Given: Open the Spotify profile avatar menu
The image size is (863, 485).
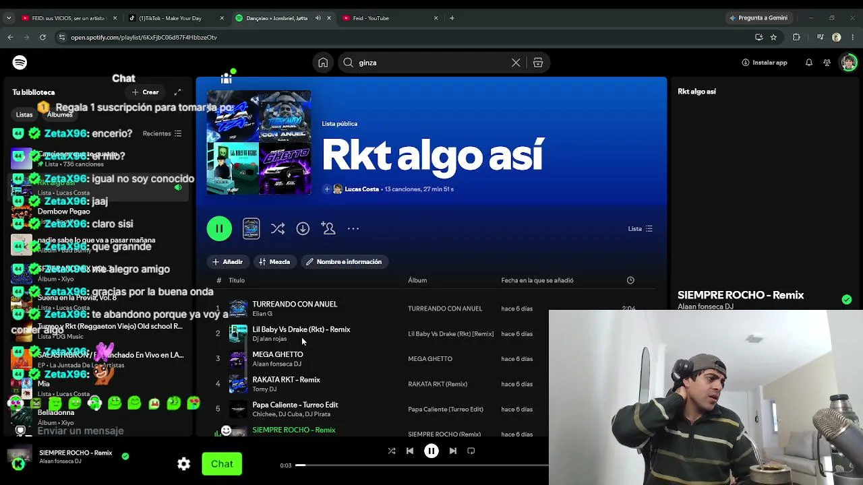Looking at the screenshot, I should point(848,63).
